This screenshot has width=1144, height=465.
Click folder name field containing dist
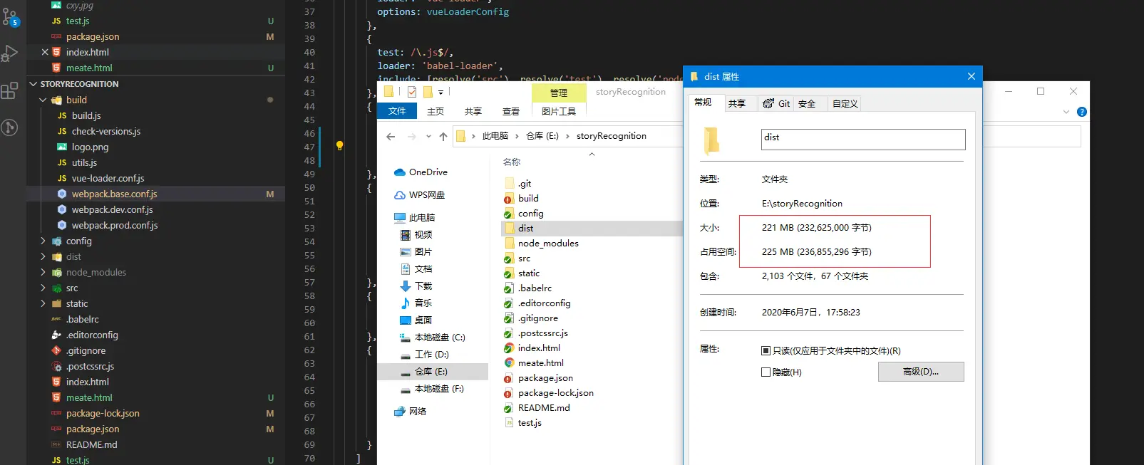[863, 140]
